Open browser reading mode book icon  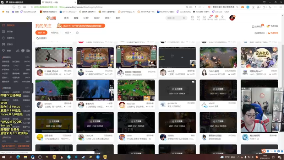click(24, 7)
